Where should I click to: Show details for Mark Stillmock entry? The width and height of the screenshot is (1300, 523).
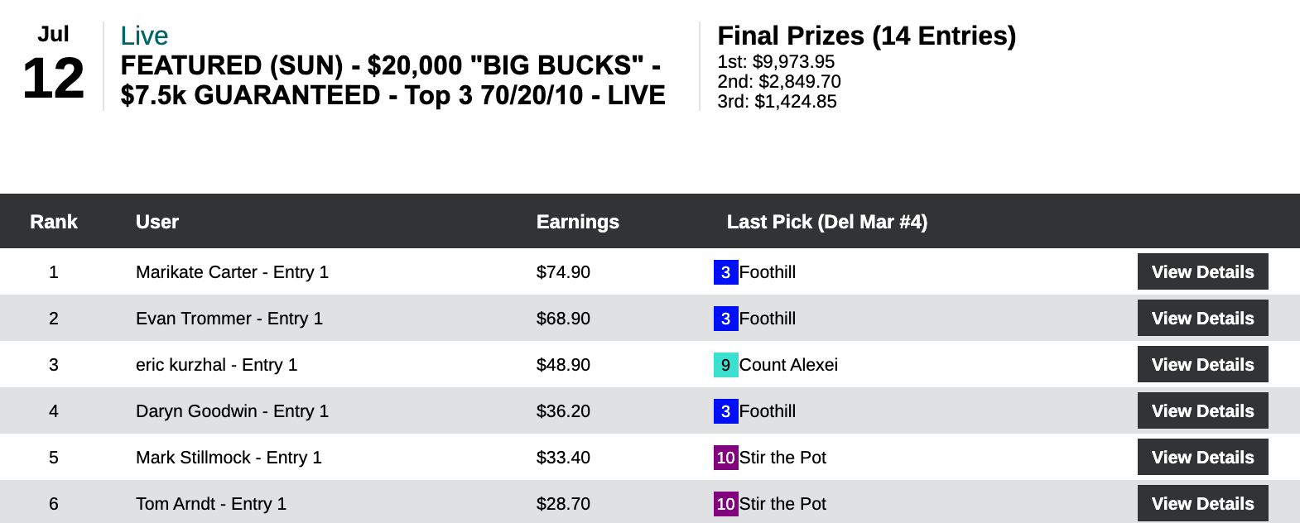point(1202,458)
